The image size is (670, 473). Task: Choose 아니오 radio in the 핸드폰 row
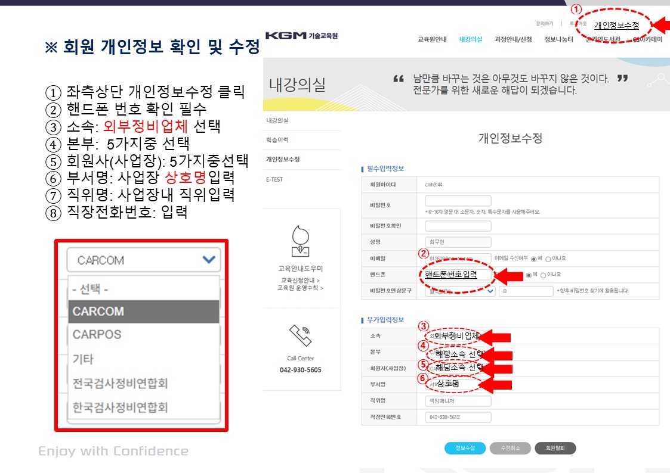click(543, 275)
